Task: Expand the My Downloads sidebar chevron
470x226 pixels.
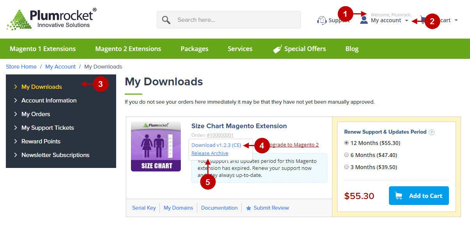Action: [x=16, y=87]
